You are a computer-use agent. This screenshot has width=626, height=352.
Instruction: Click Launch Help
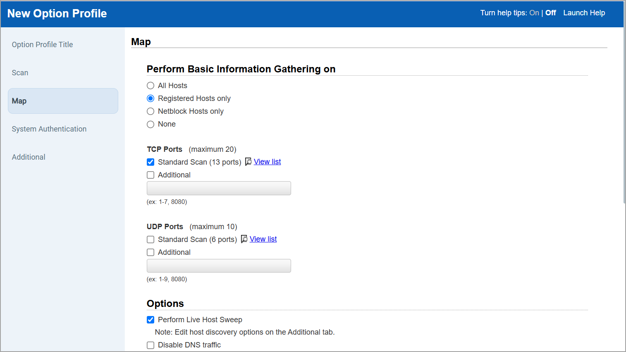click(584, 13)
